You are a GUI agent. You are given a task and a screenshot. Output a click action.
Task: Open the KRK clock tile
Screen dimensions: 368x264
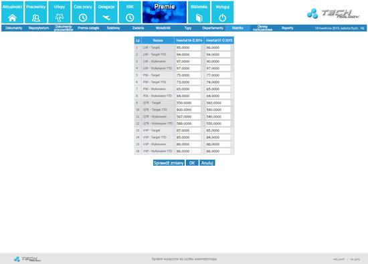coord(130,12)
